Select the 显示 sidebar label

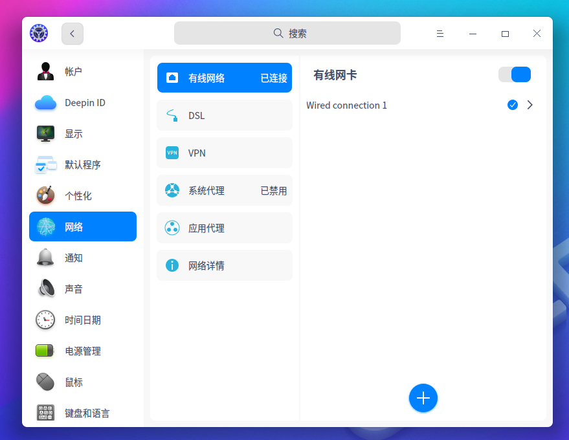[74, 134]
